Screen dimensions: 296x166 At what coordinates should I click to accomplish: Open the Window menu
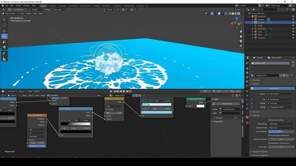(x=26, y=6)
